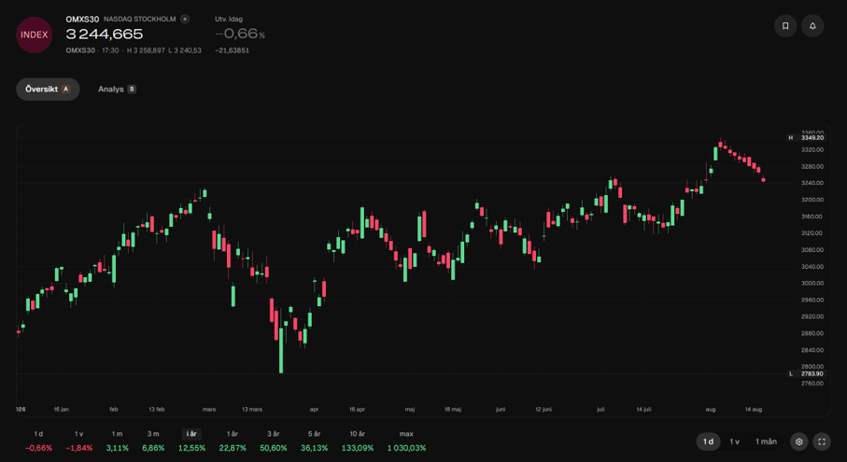Click the day low L 3 240,53
The height and width of the screenshot is (462, 847).
(x=185, y=50)
